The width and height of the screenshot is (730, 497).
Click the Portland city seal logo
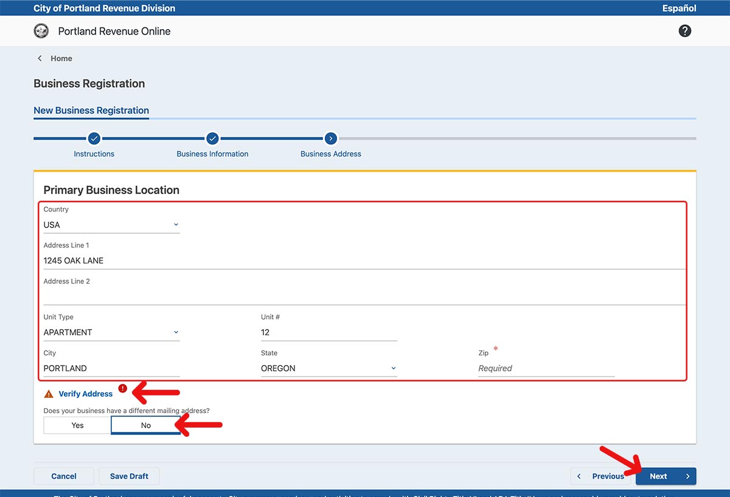[41, 31]
